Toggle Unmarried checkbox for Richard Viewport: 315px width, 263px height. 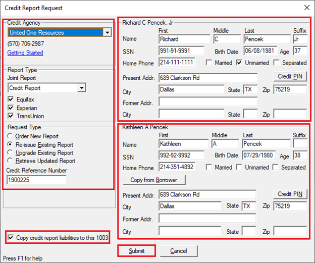pyautogui.click(x=239, y=63)
